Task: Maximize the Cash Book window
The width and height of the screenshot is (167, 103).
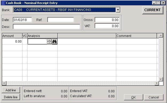Action: point(158,3)
